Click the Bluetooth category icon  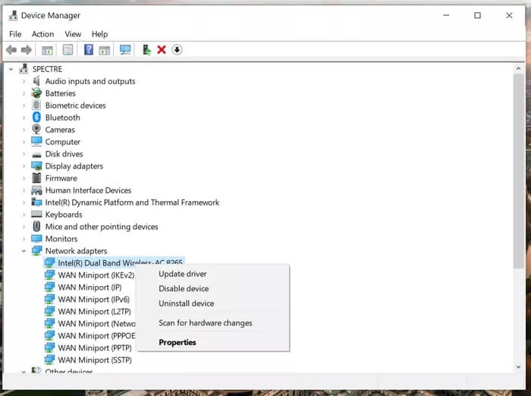(x=36, y=118)
